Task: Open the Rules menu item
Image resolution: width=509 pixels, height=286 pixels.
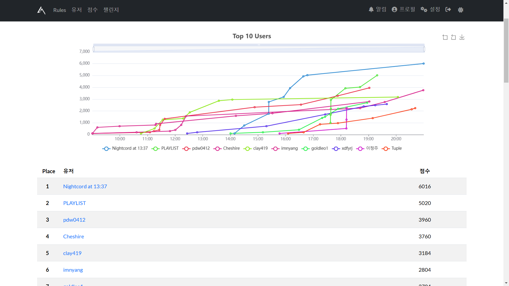Action: click(59, 10)
